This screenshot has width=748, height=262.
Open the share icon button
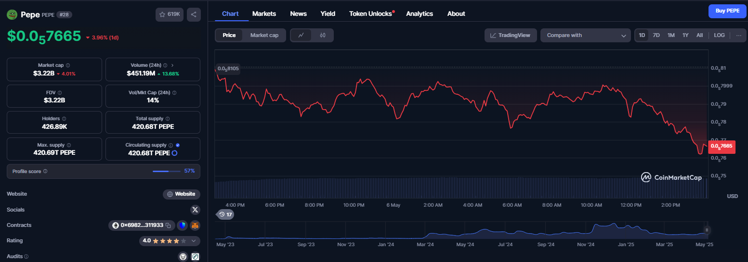pos(194,14)
